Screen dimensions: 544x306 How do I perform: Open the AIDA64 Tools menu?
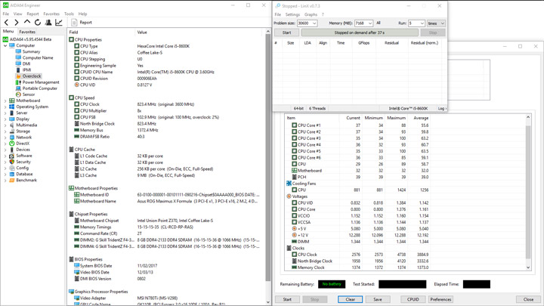point(69,14)
